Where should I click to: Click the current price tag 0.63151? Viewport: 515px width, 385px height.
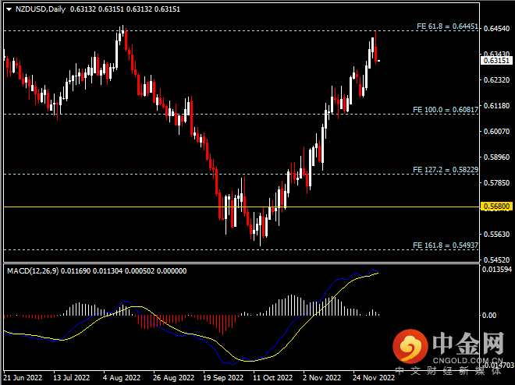[496, 60]
